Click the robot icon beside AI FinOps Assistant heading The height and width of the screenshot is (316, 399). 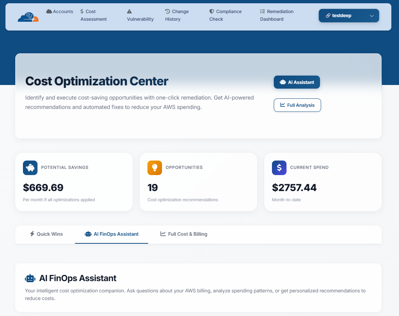point(30,278)
